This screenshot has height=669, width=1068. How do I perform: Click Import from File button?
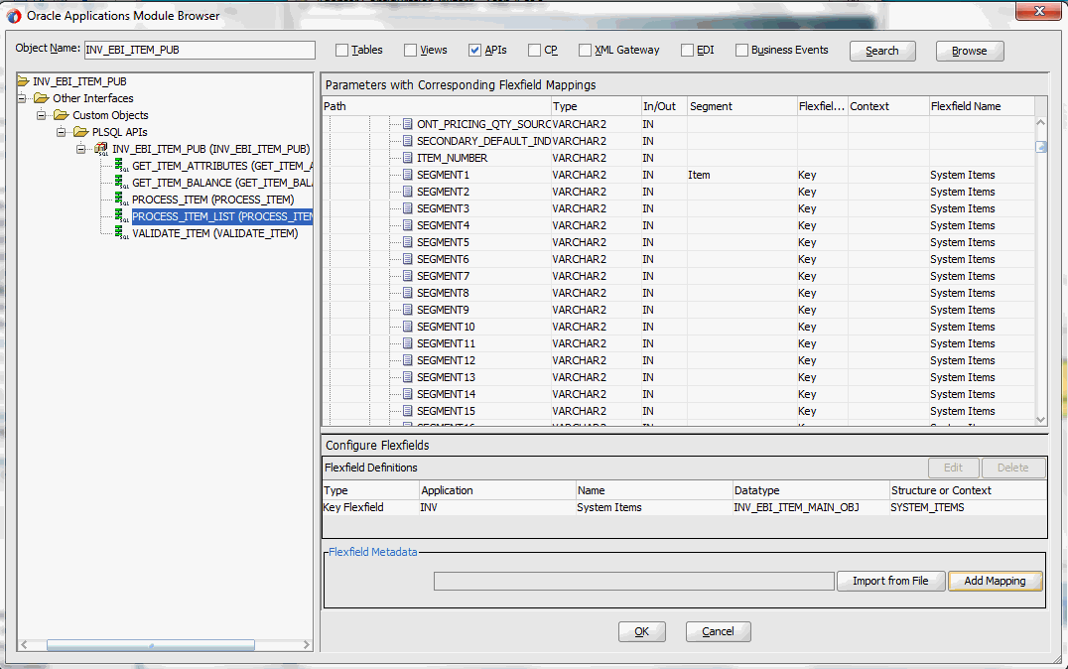891,581
